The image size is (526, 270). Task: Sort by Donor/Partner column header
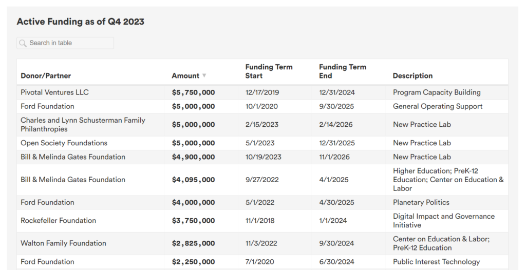[46, 76]
